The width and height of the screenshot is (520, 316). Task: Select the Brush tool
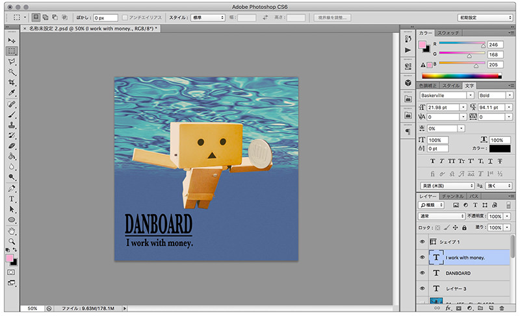(12, 114)
